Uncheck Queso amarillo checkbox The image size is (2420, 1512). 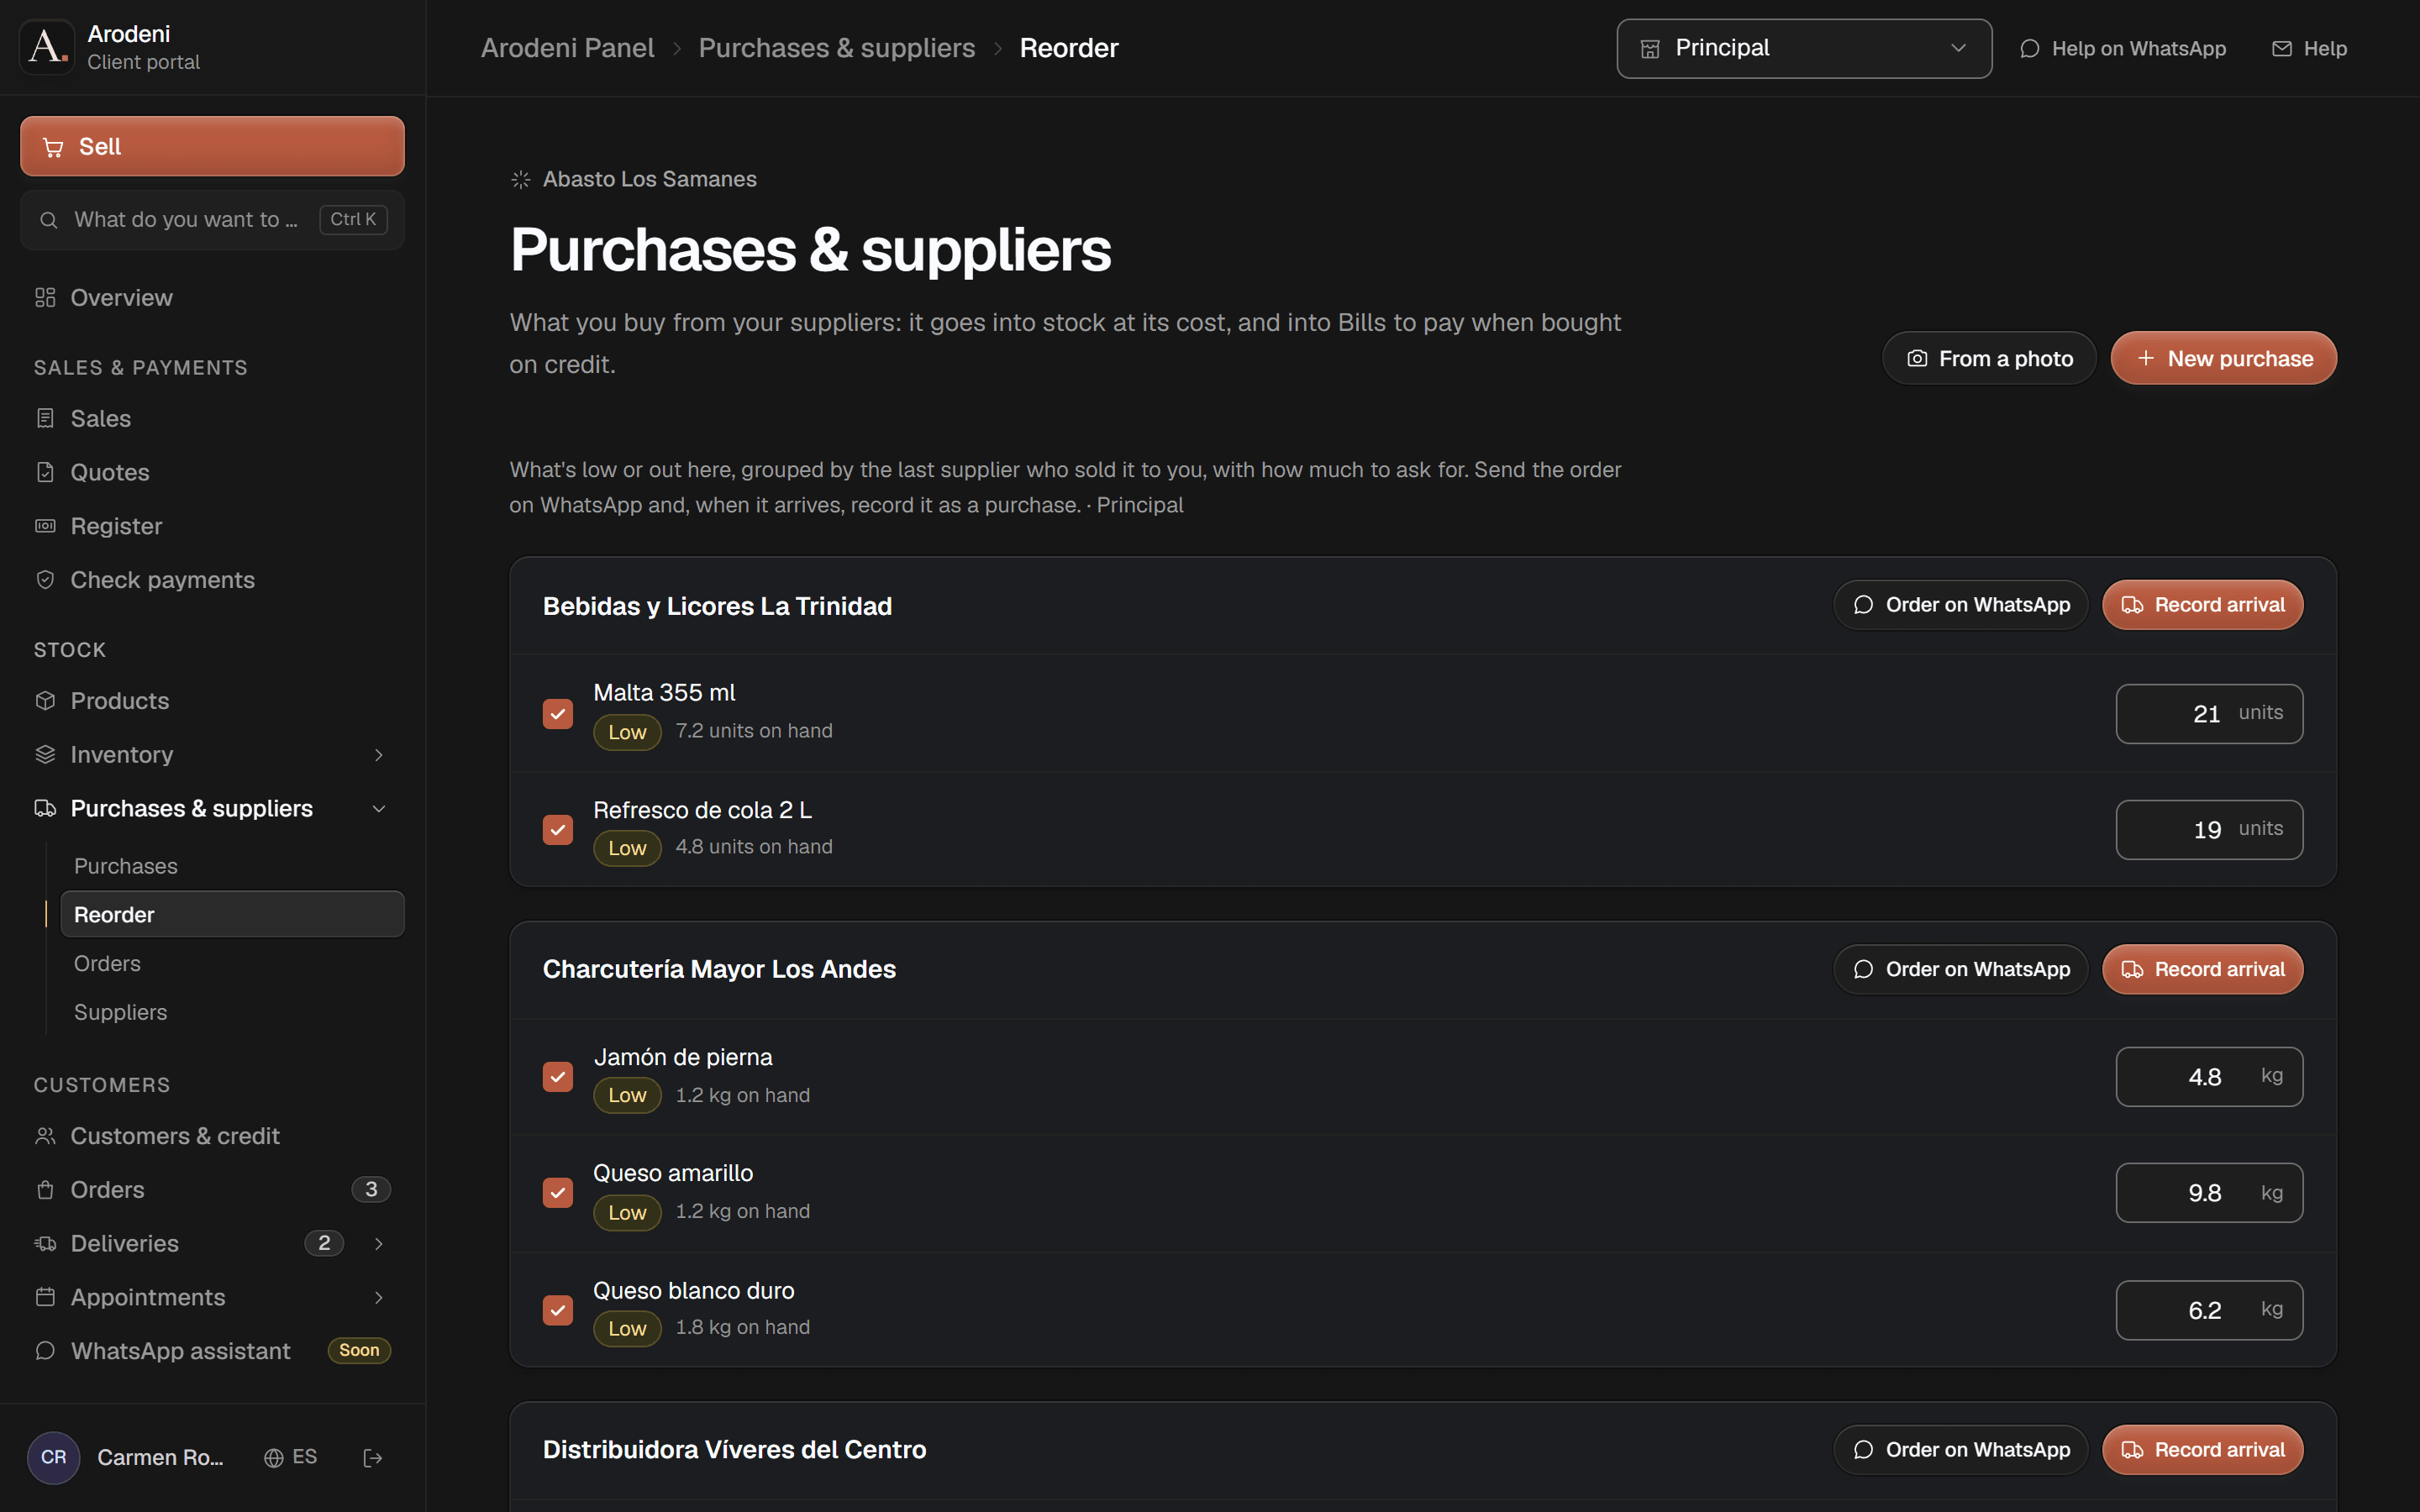pyautogui.click(x=558, y=1193)
